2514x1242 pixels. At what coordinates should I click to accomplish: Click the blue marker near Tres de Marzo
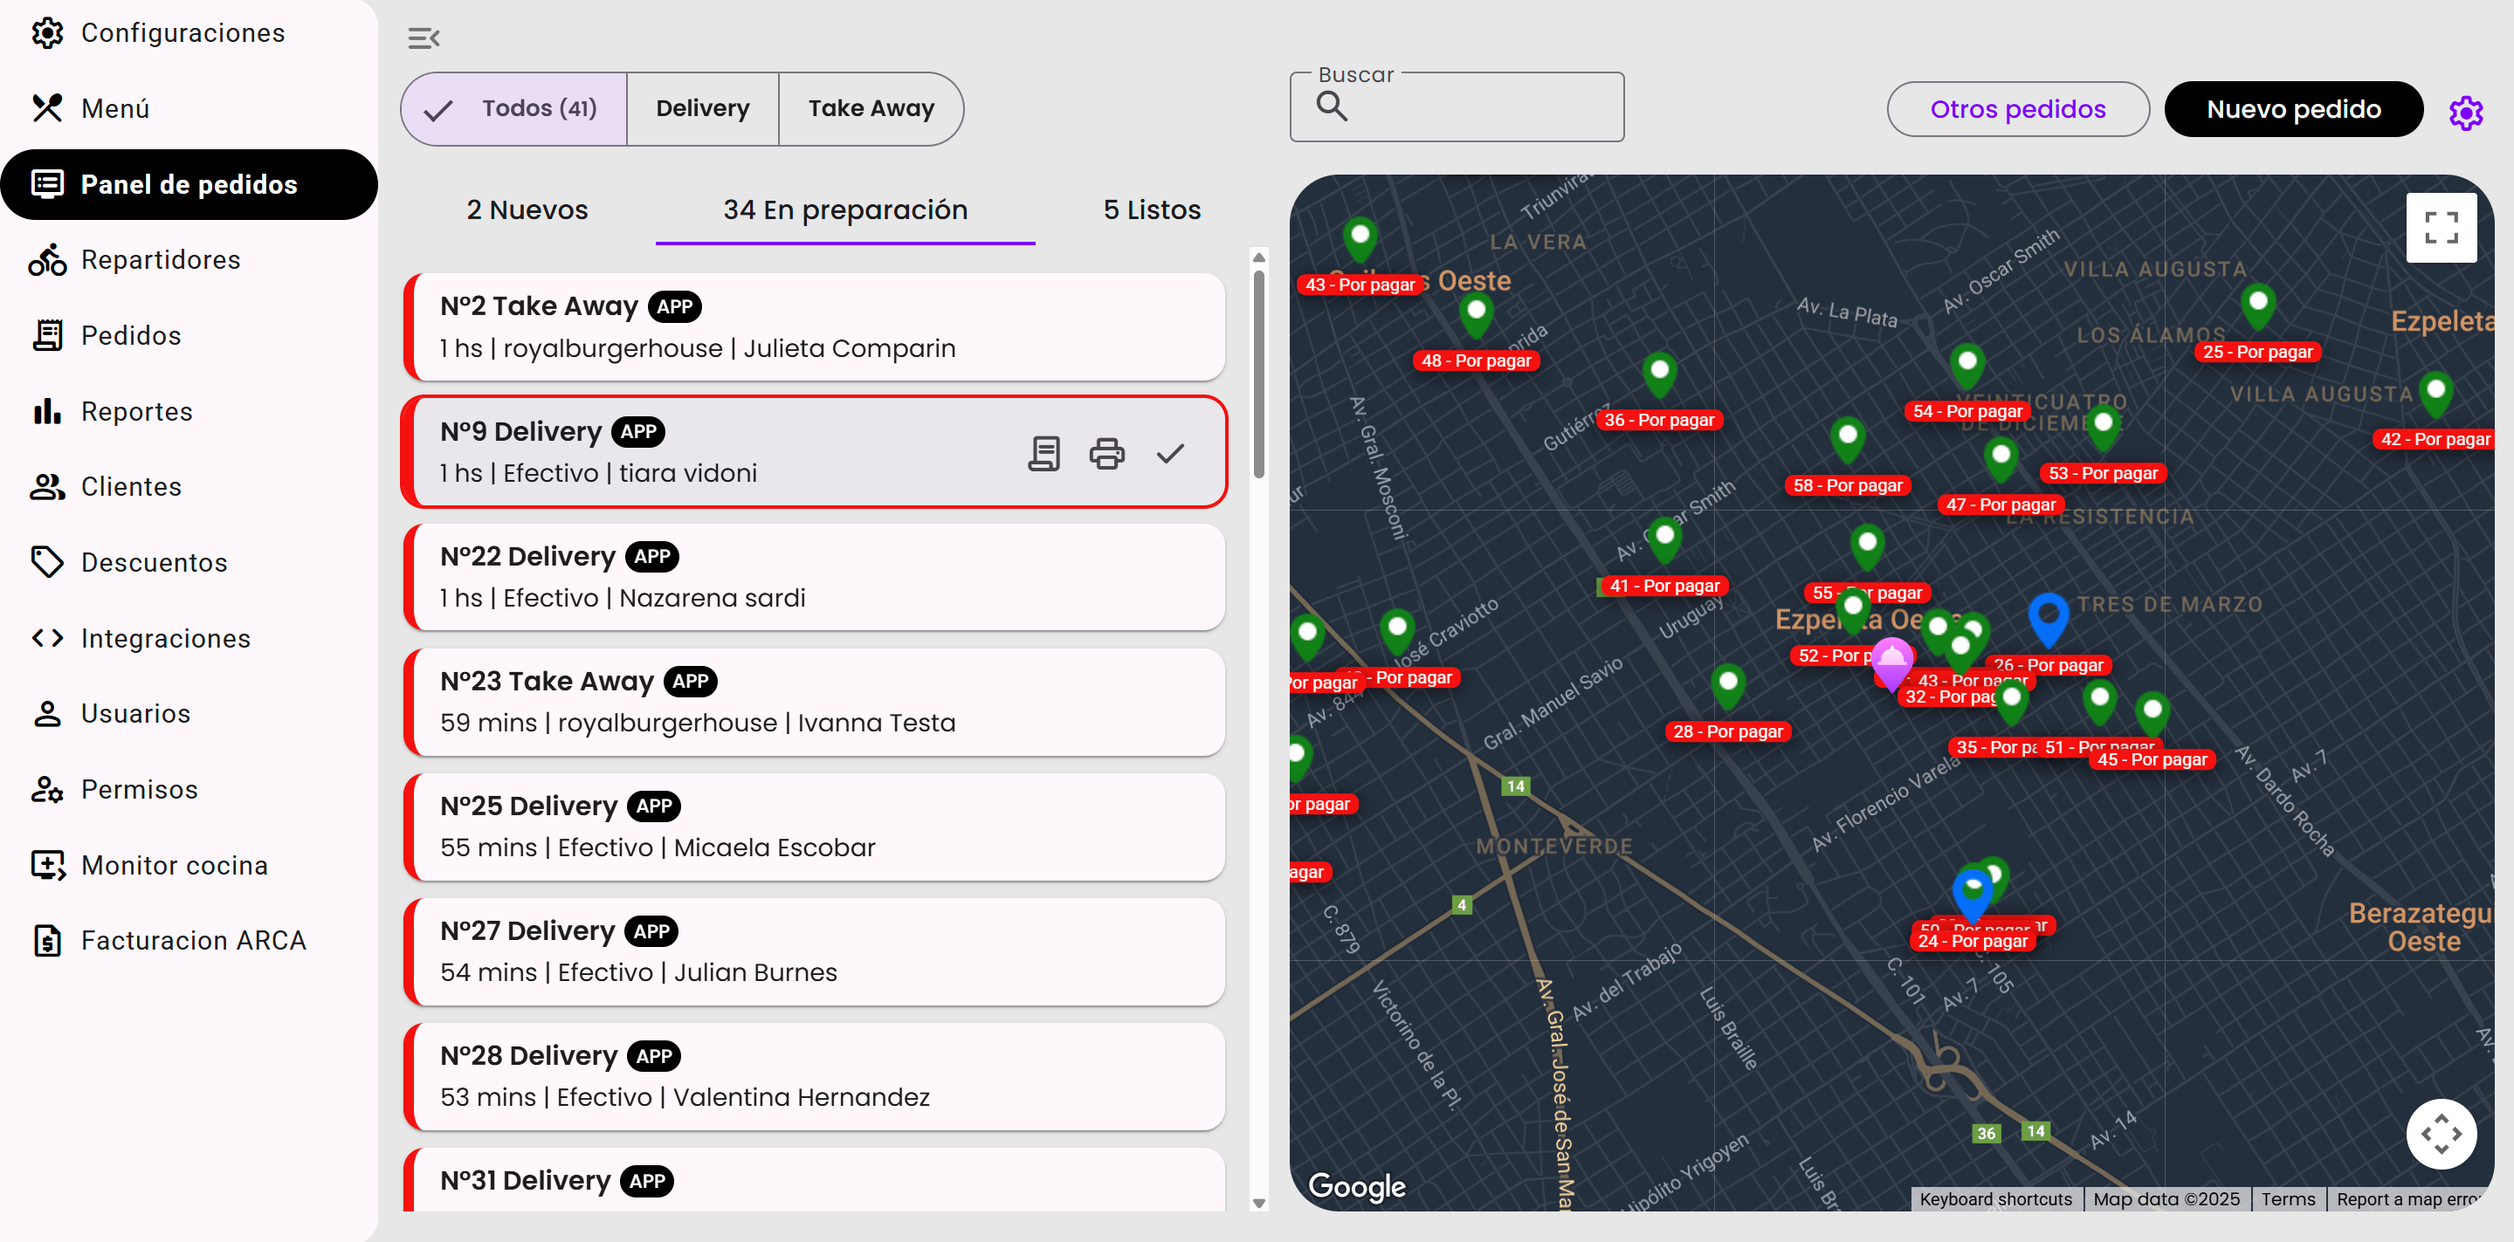pos(2048,616)
